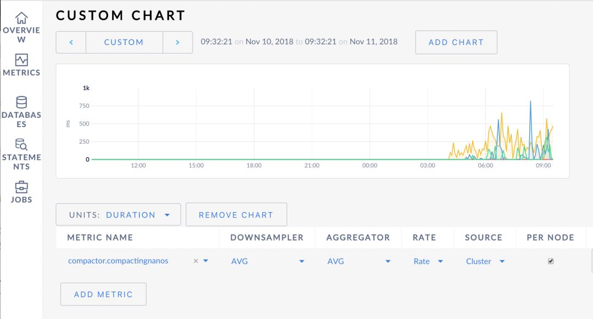This screenshot has height=319, width=593.
Task: Click the 06:00 time axis label
Action: click(485, 166)
